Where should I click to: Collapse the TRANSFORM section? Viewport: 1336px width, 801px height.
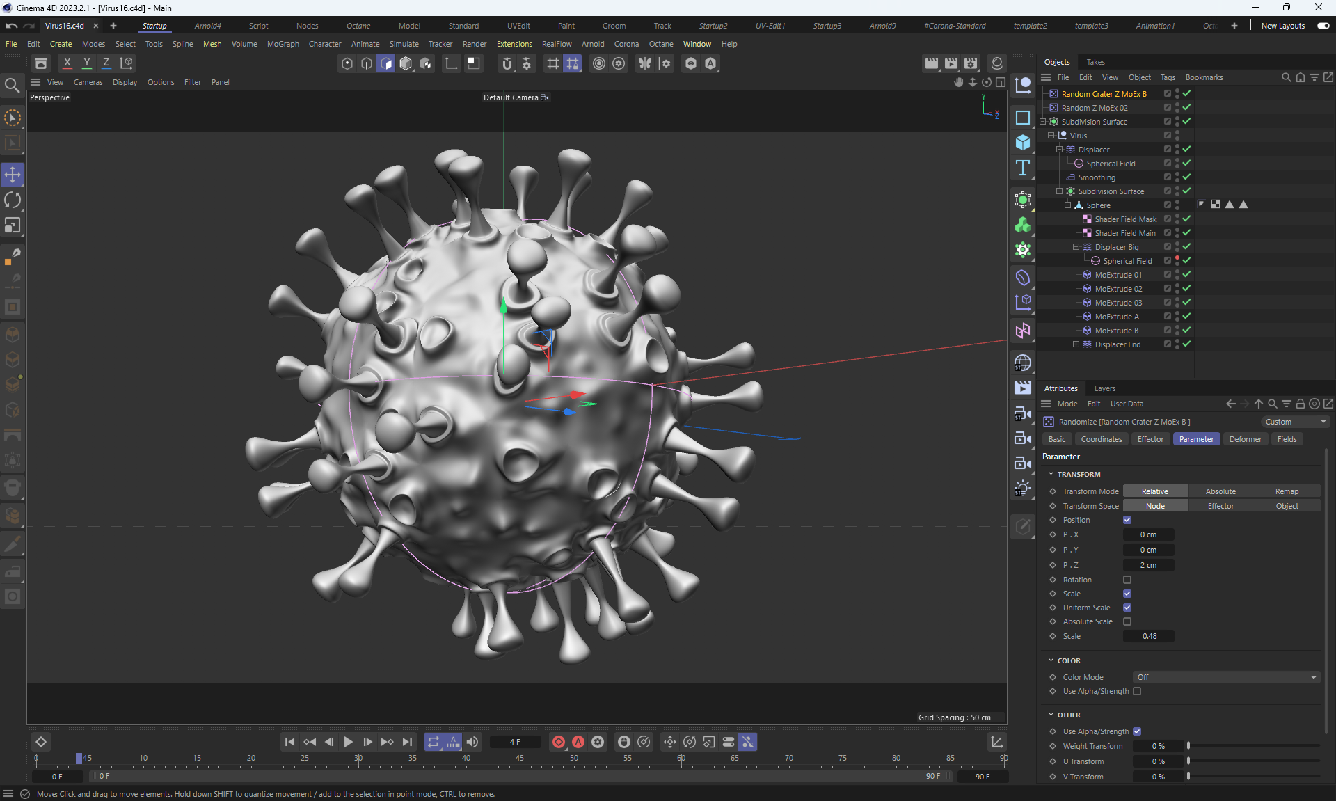[1051, 474]
